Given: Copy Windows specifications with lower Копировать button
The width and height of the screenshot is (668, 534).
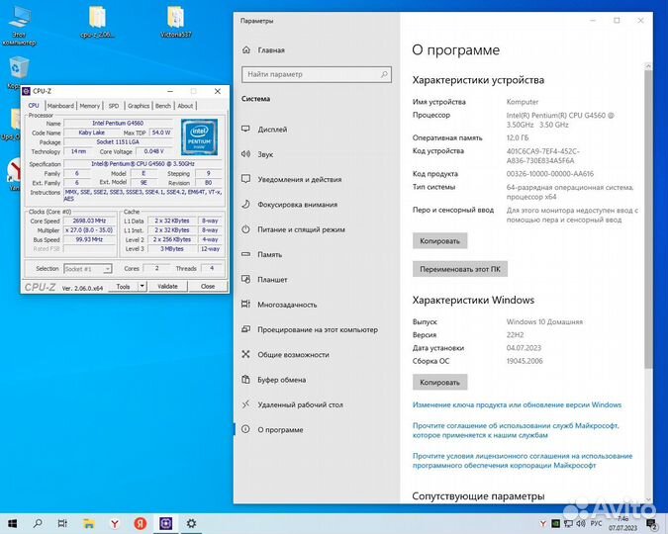Looking at the screenshot, I should (x=439, y=382).
